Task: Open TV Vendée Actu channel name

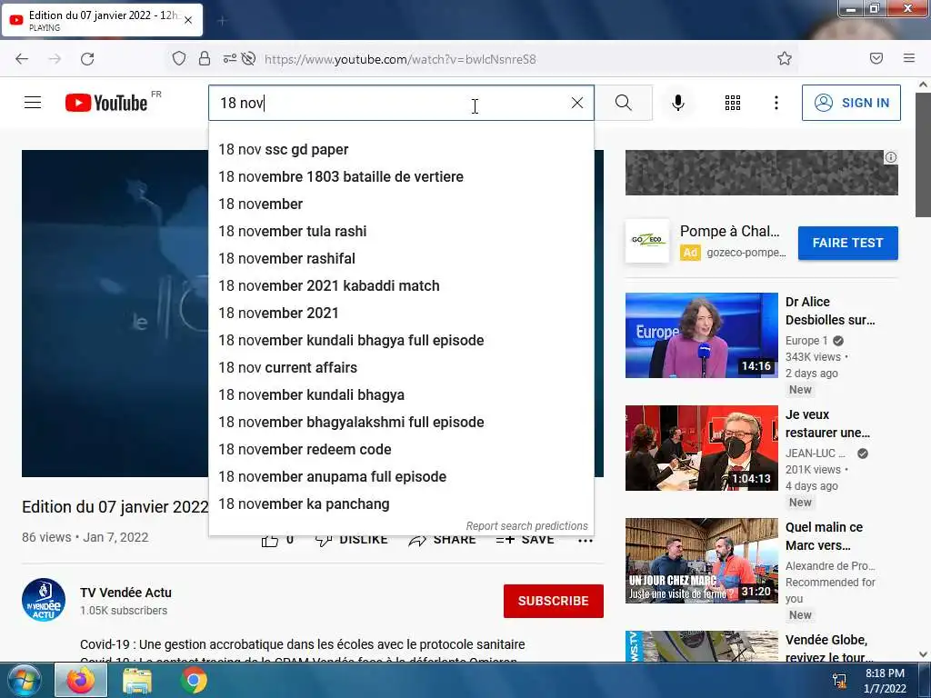Action: pyautogui.click(x=125, y=593)
